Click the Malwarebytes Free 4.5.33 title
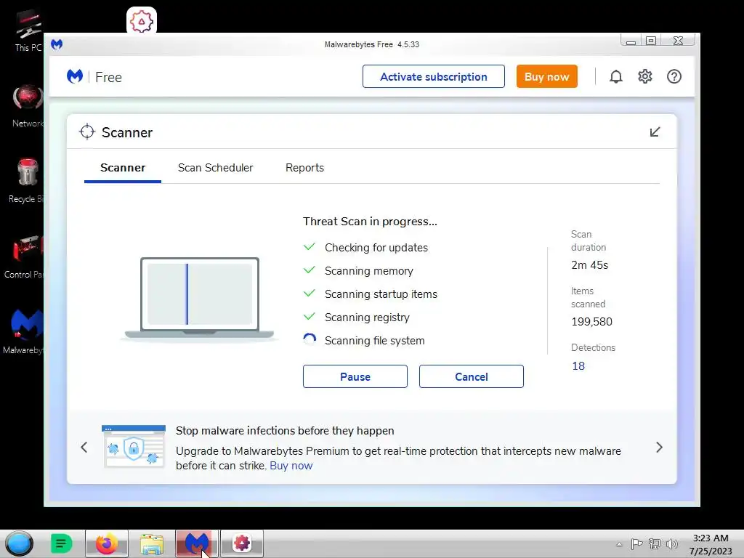 [371, 44]
